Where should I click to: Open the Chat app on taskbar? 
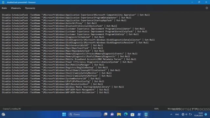(x=112, y=114)
